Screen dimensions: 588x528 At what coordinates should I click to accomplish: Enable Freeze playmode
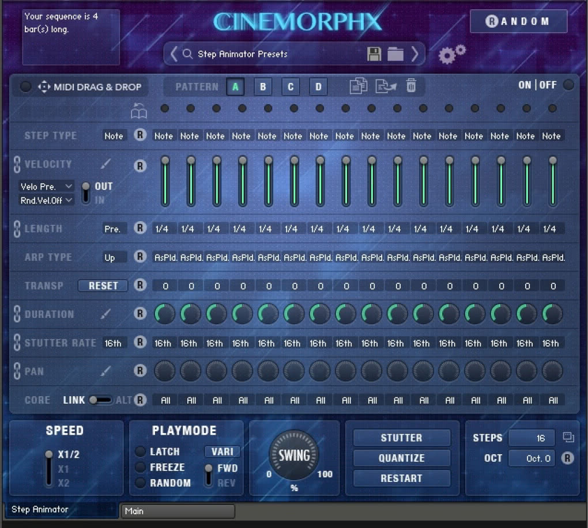pyautogui.click(x=140, y=467)
